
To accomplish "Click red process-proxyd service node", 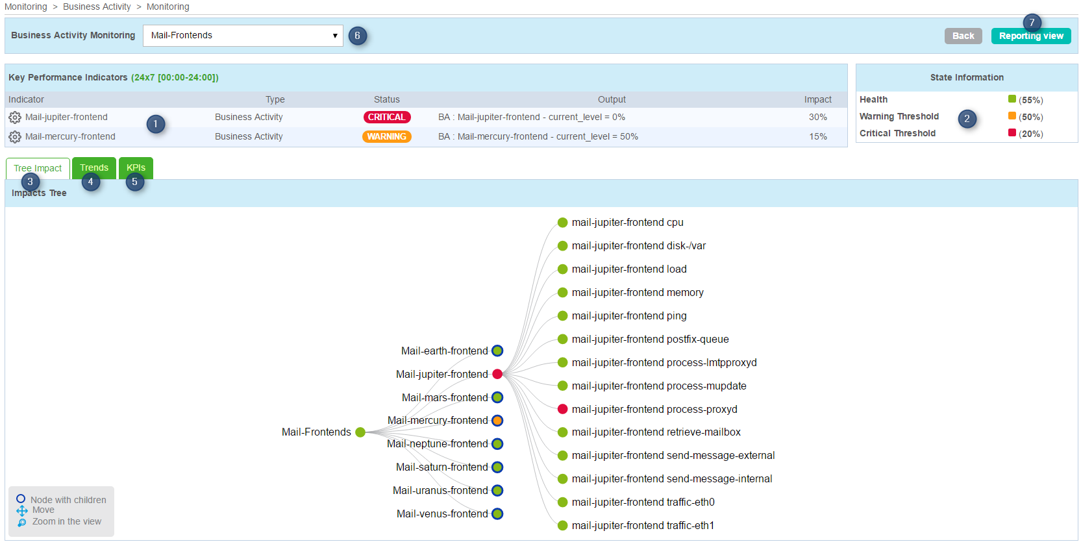I will [563, 409].
